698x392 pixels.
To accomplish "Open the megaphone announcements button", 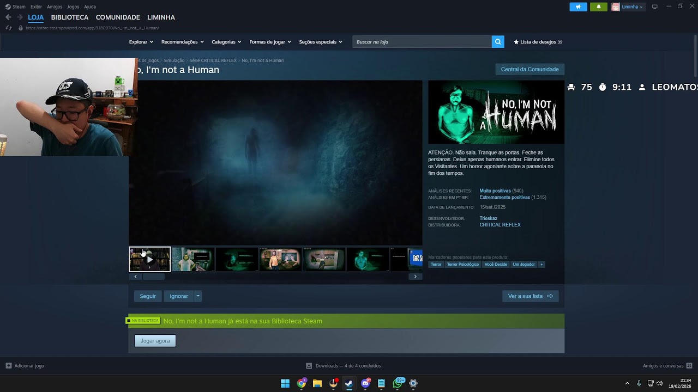I will pos(578,7).
